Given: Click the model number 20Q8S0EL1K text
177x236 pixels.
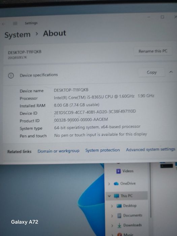Looking at the screenshot, I should click(x=18, y=58).
